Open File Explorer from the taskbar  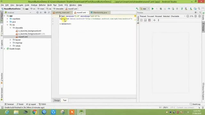16,112
